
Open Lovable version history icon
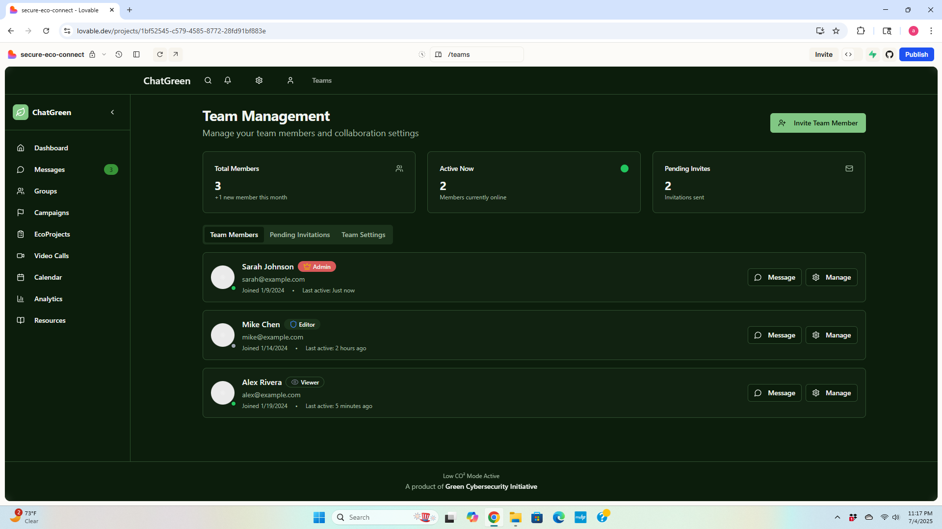click(119, 54)
